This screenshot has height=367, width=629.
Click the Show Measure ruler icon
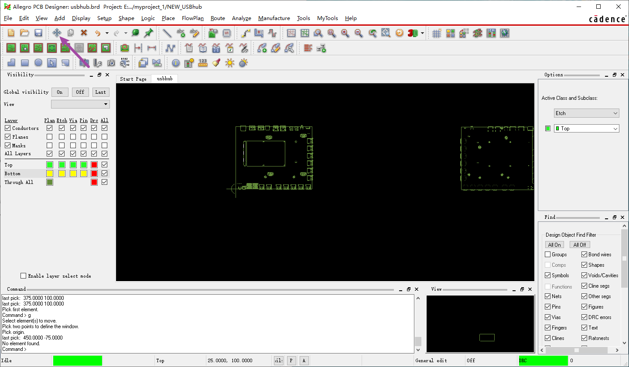point(203,63)
